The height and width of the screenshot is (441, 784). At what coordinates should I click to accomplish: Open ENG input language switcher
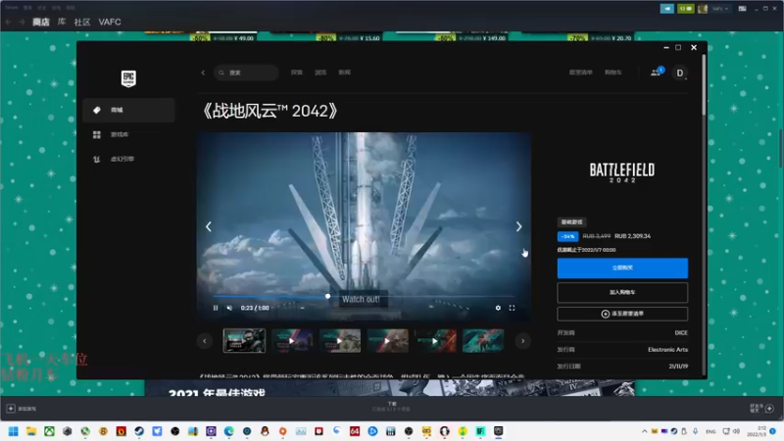[x=710, y=431]
